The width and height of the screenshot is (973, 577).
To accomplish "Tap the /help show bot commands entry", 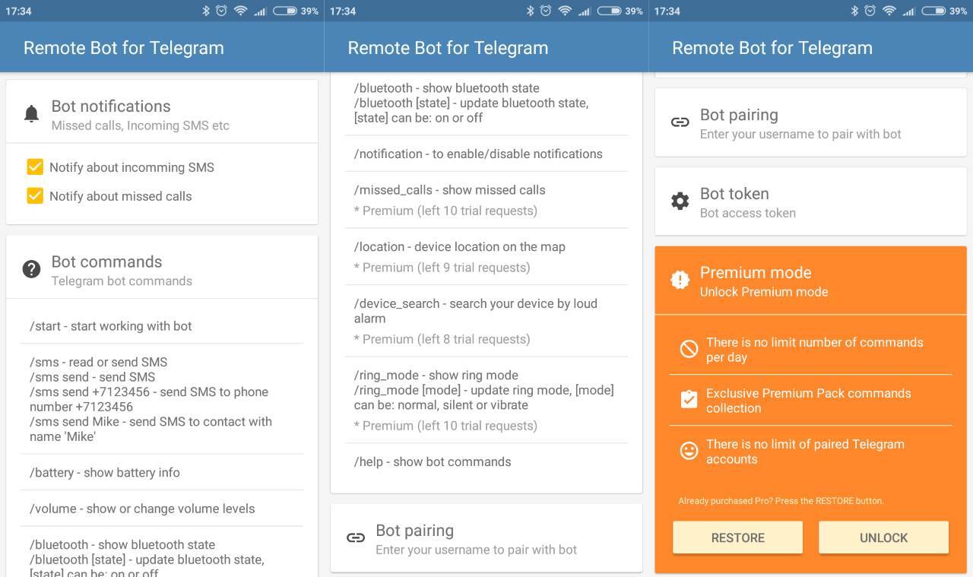I will [433, 462].
